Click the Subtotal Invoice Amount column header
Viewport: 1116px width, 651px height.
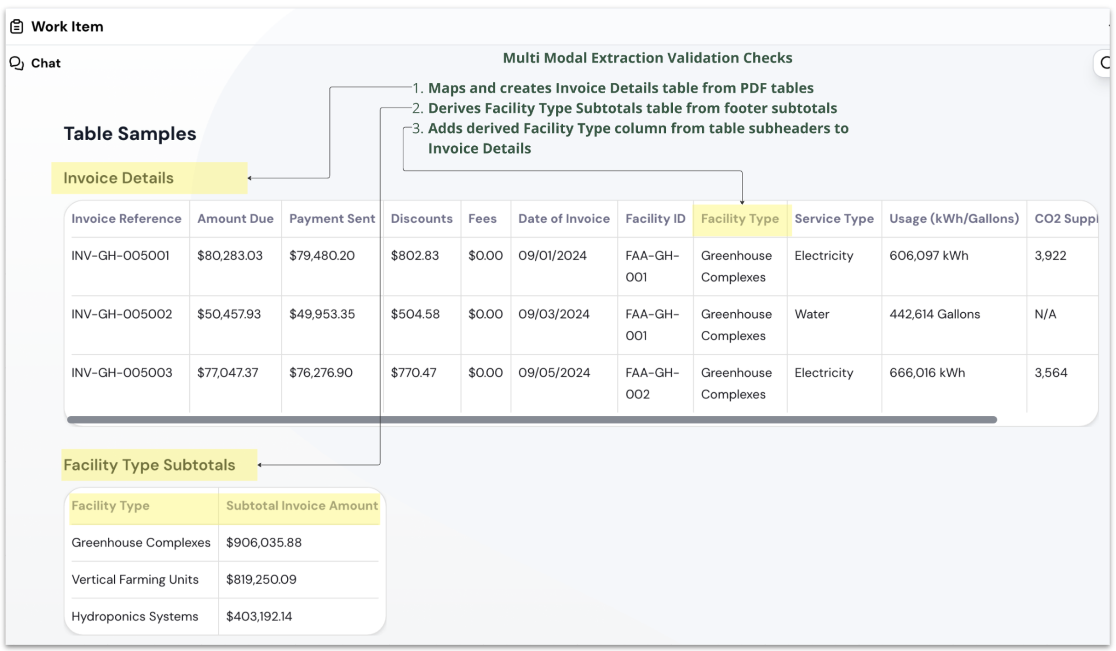(302, 506)
